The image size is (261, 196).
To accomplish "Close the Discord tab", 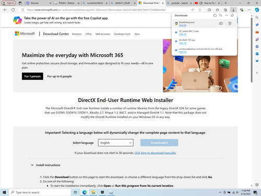I will coord(50,3).
